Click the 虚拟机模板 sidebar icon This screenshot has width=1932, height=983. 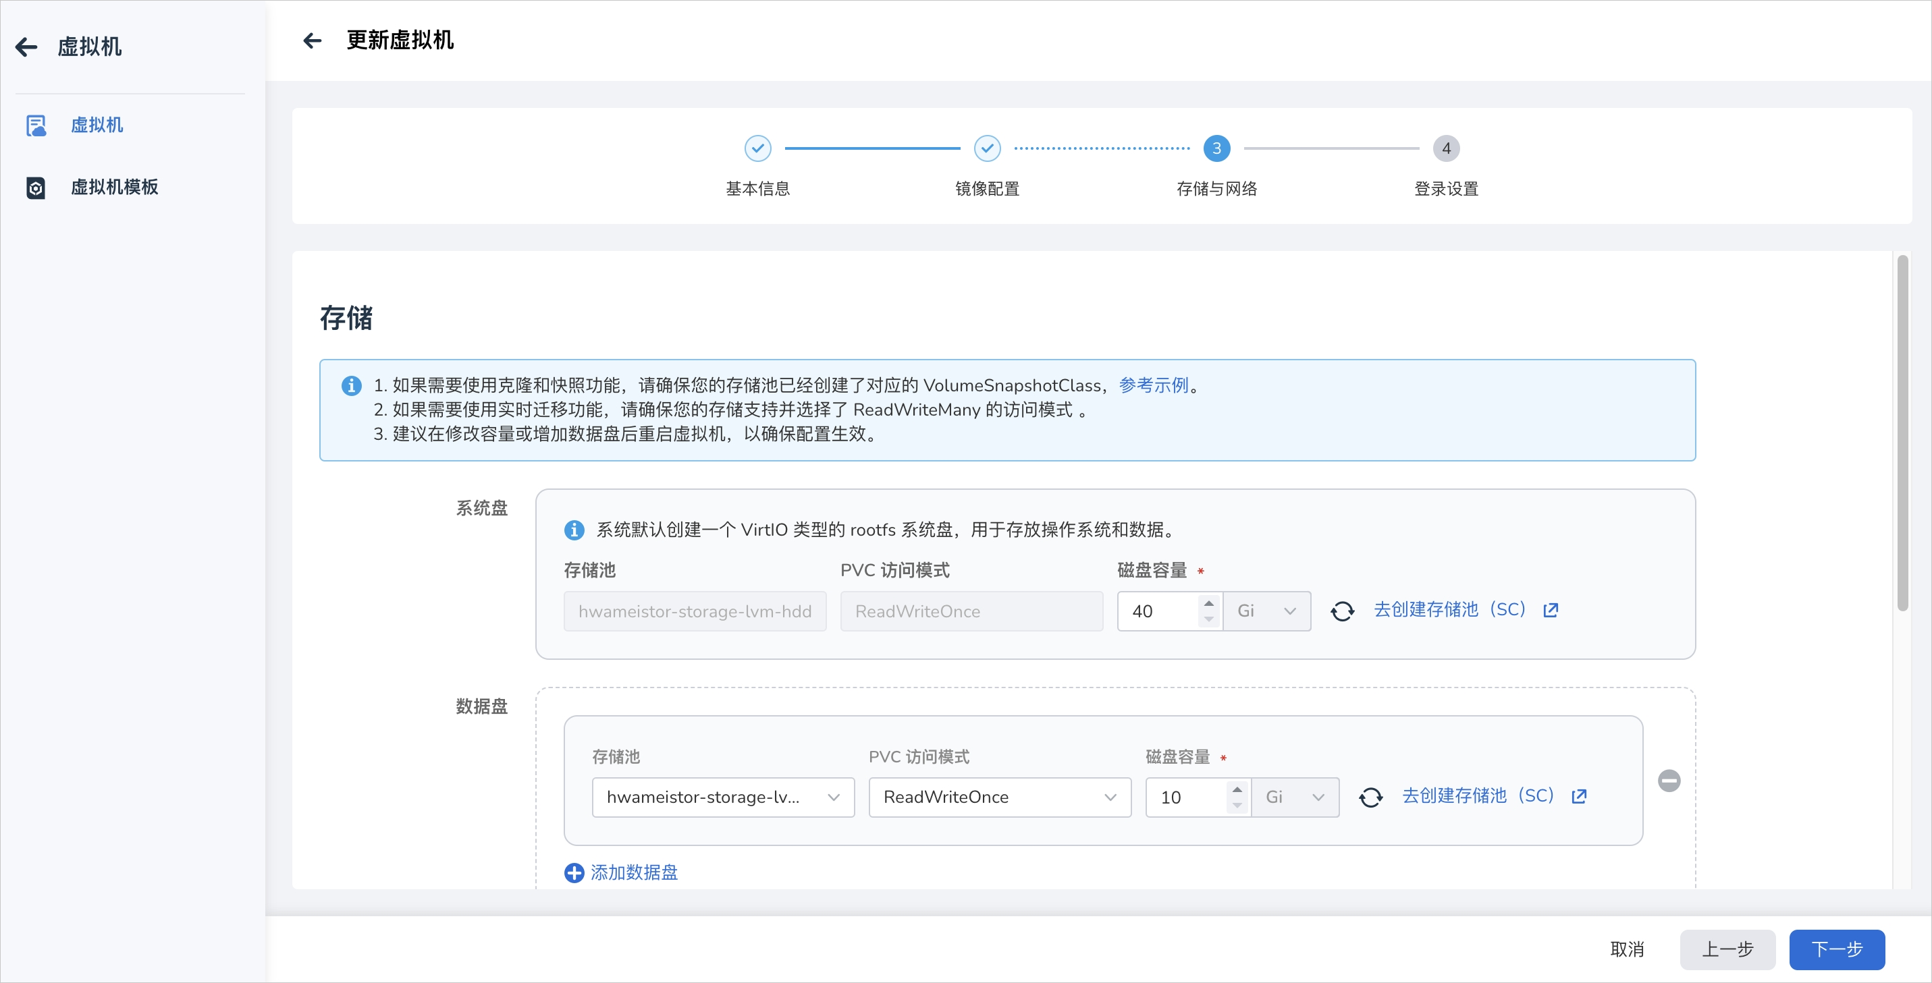click(35, 188)
